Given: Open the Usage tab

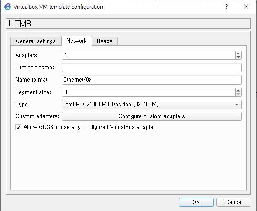Looking at the screenshot, I should pos(105,41).
